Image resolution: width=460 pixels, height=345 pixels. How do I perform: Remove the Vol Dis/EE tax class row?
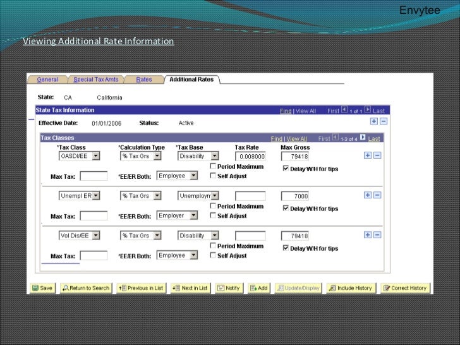(x=377, y=234)
